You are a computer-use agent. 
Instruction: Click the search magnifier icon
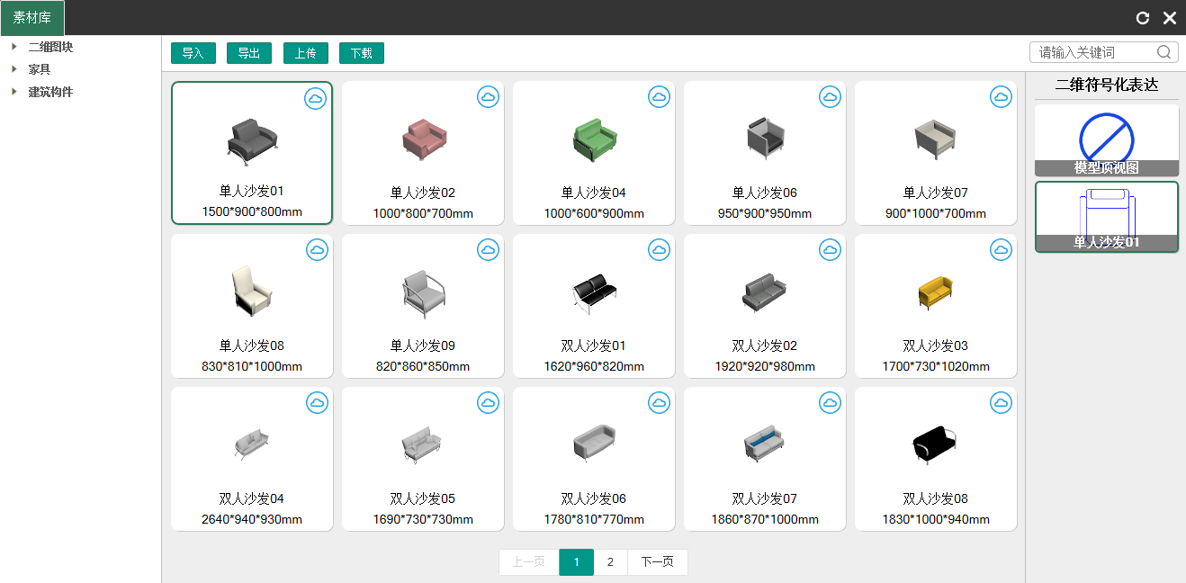[1164, 52]
